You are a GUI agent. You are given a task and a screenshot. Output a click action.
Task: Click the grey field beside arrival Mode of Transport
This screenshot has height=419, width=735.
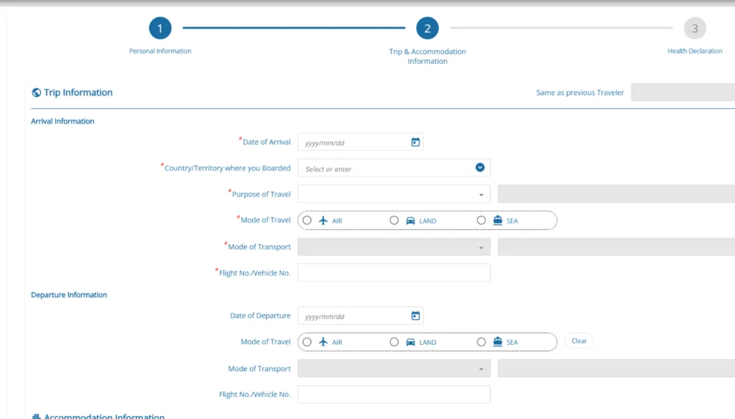click(616, 246)
